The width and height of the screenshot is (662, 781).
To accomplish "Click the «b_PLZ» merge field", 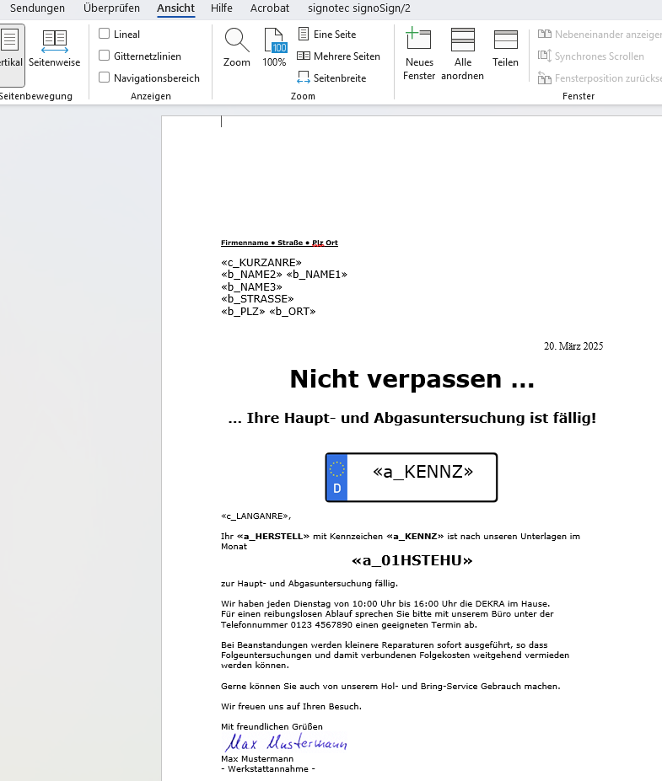I will [x=243, y=311].
